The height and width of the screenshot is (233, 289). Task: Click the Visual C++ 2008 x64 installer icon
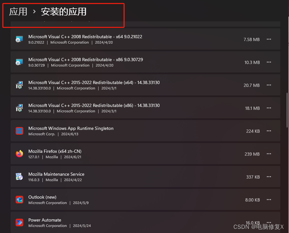(x=19, y=39)
